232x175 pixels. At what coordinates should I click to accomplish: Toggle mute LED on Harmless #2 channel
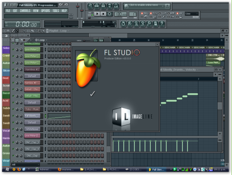click(x=13, y=69)
